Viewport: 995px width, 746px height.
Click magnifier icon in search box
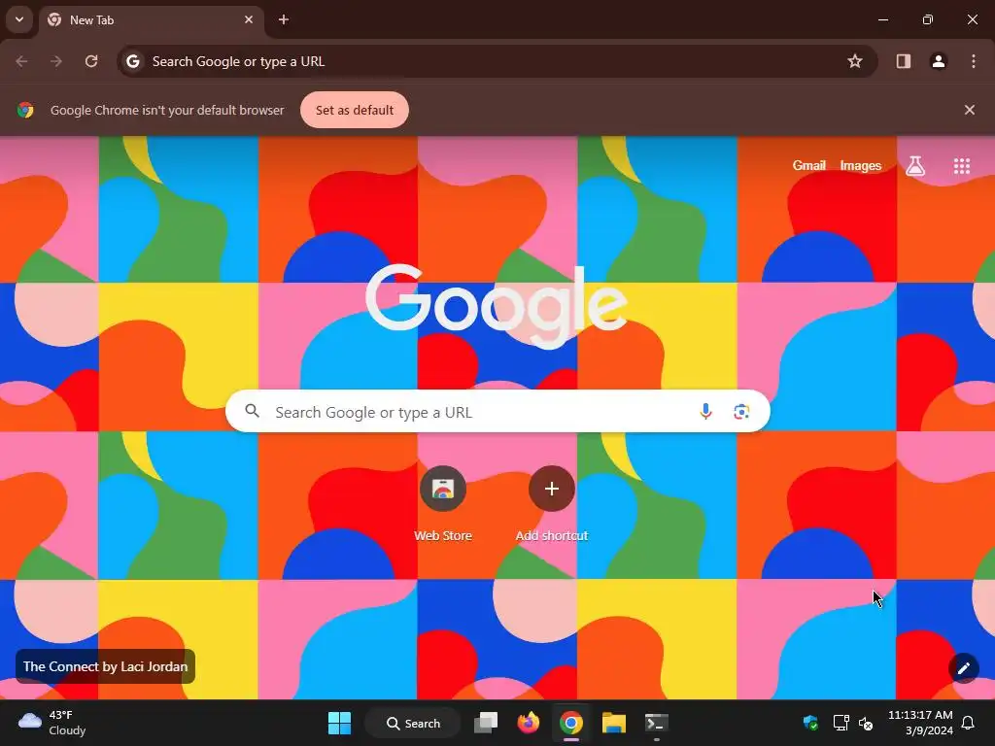coord(252,411)
